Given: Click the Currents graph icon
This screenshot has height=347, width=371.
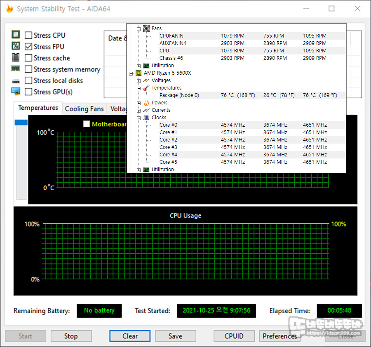Looking at the screenshot, I should click(x=146, y=110).
